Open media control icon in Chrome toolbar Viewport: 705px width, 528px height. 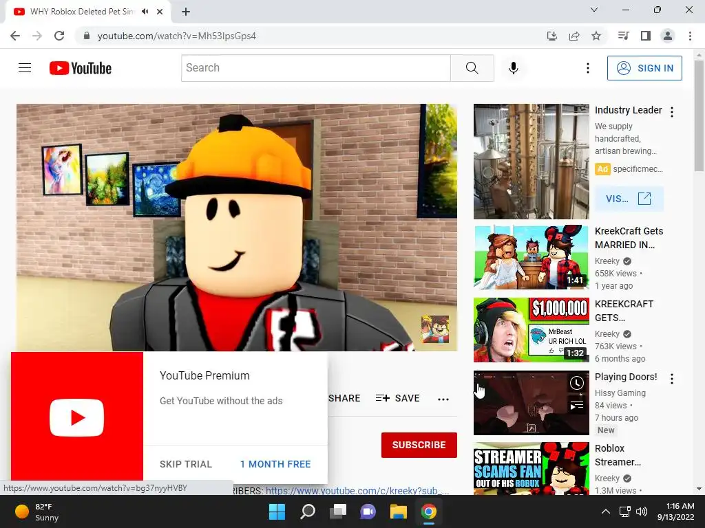(x=624, y=36)
